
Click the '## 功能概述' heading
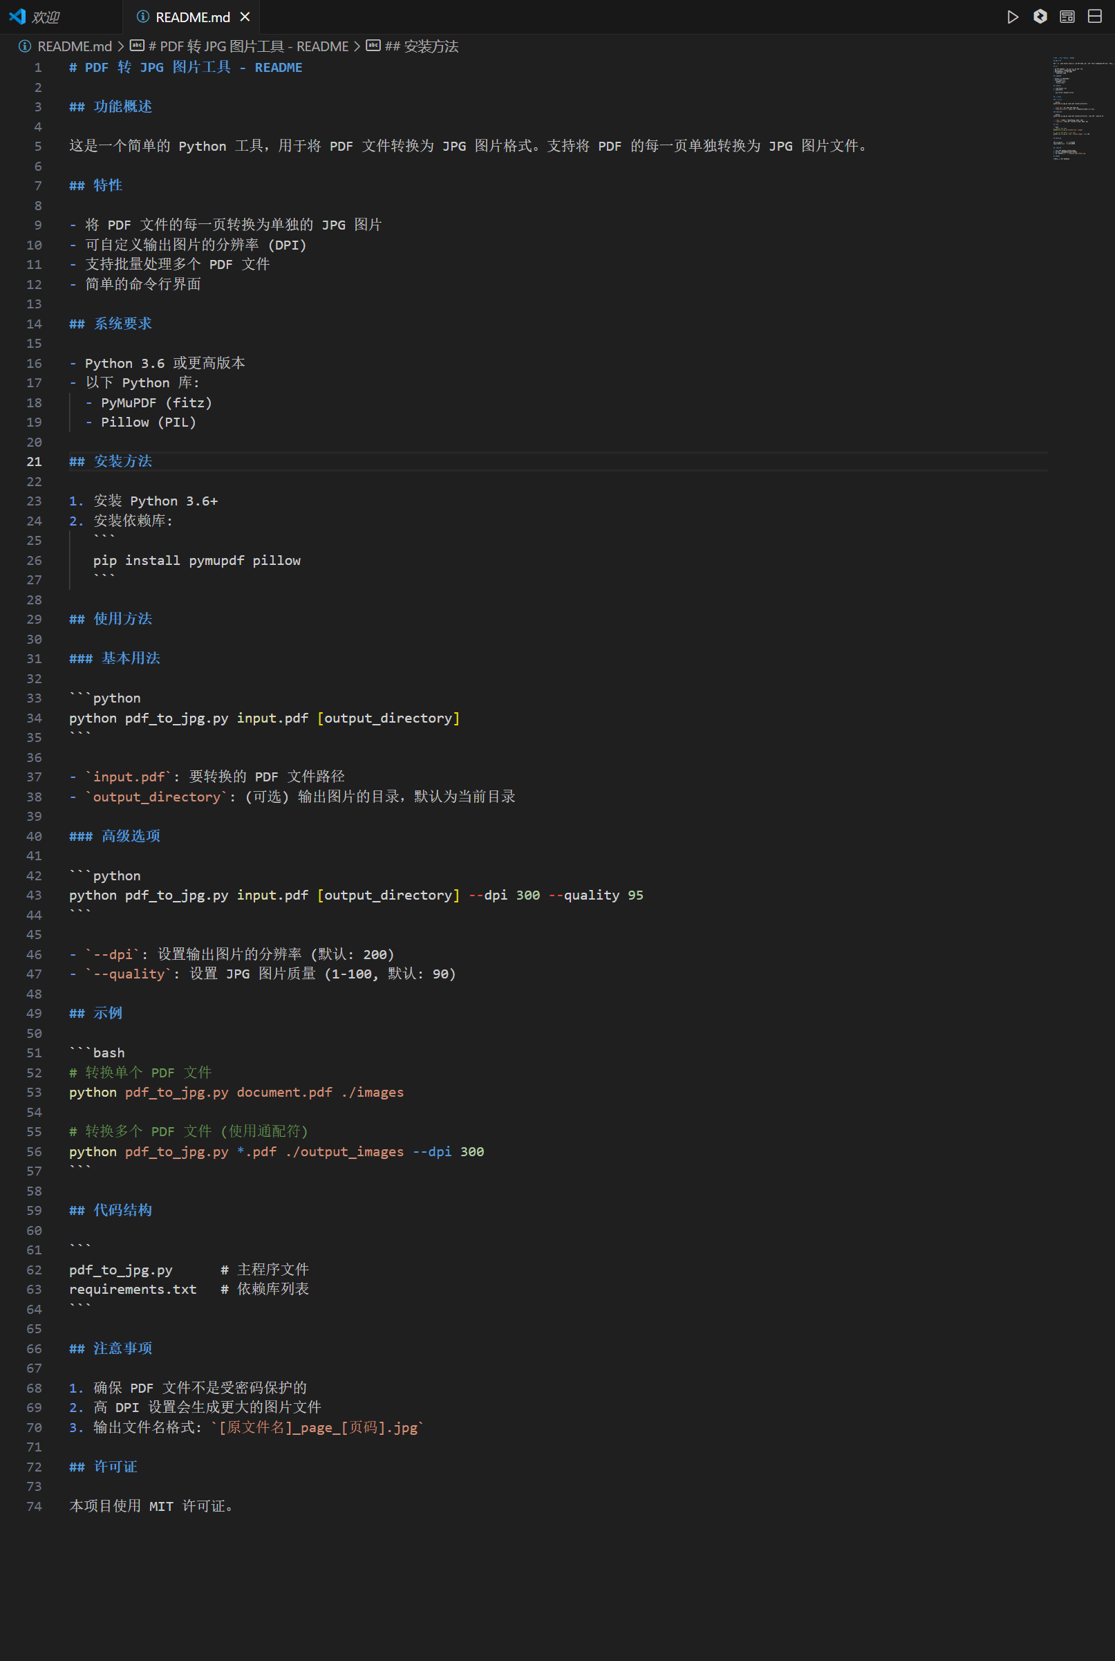pyautogui.click(x=110, y=106)
